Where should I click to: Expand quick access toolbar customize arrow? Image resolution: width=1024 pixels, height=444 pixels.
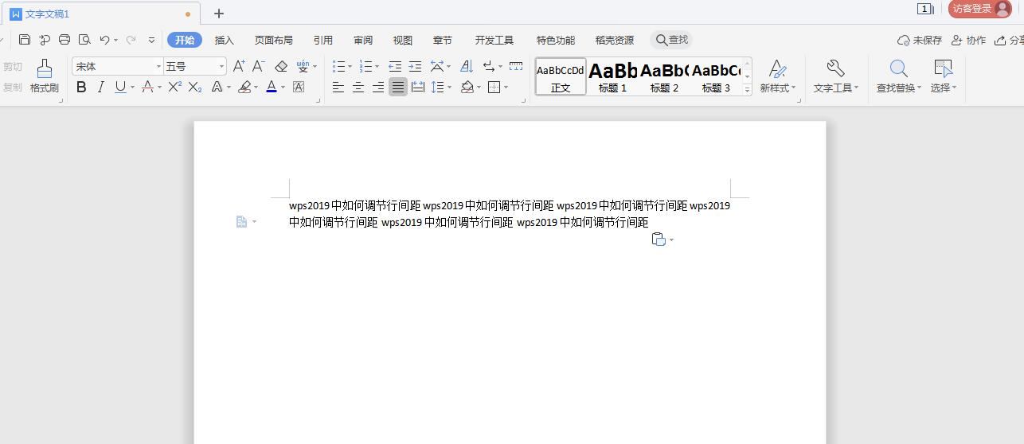tap(152, 40)
